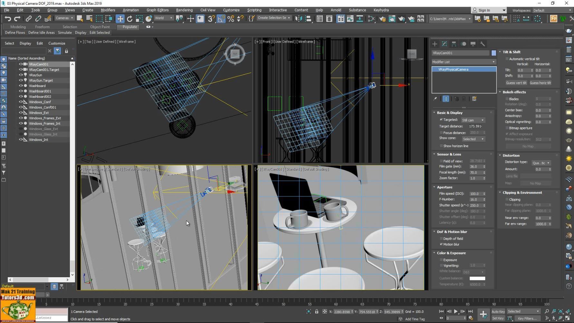Click the Custom balance white swatch
This screenshot has width=574, height=323.
(x=477, y=279)
